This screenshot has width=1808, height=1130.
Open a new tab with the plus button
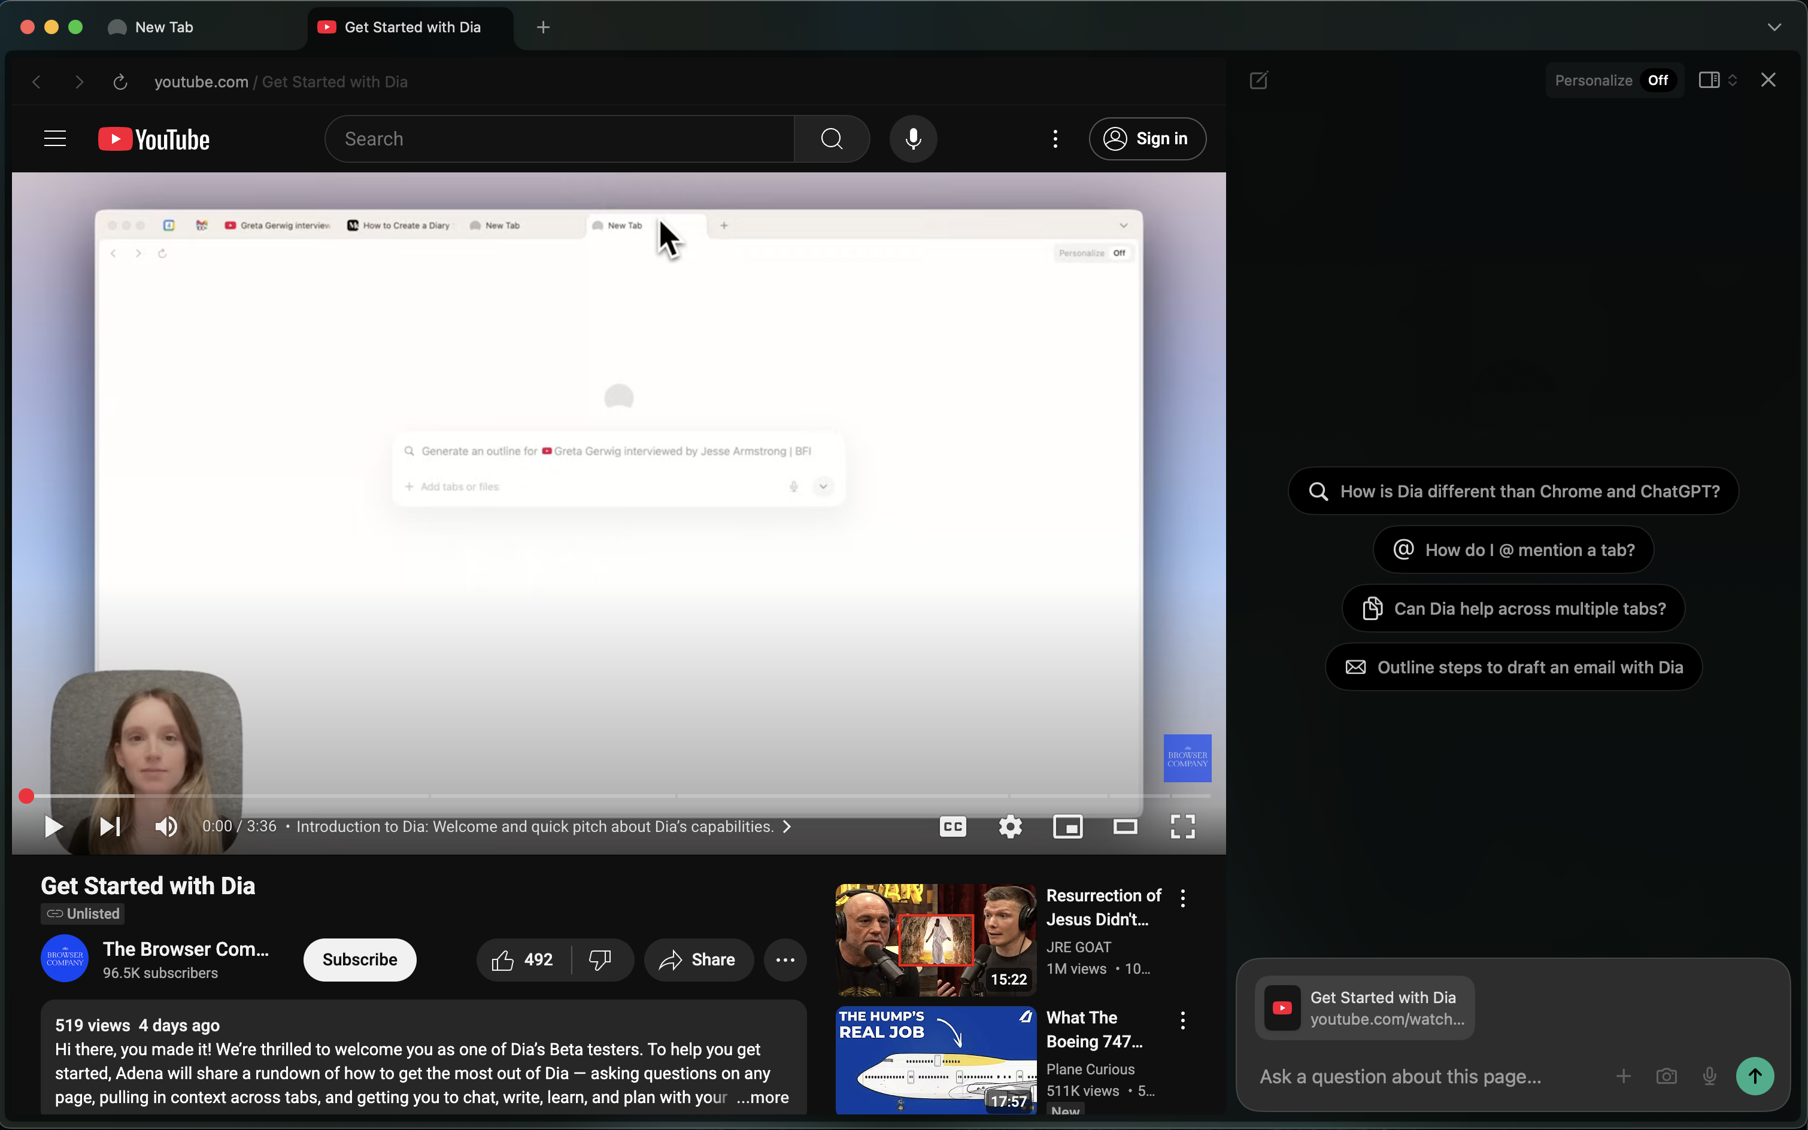544,27
